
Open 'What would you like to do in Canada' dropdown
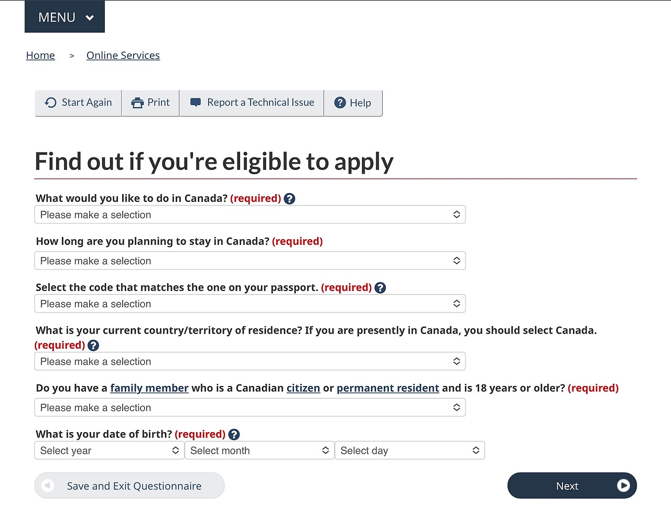(250, 214)
